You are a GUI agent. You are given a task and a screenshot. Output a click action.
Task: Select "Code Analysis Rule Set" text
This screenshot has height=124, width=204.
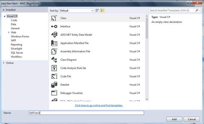(73, 68)
